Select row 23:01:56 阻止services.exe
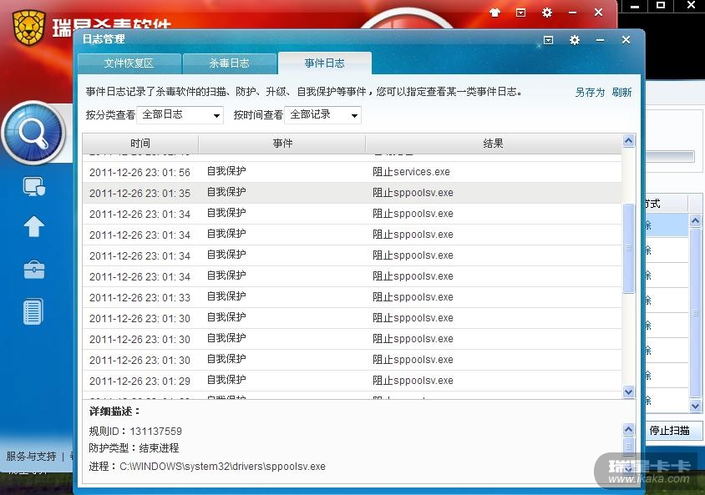This screenshot has height=495, width=705. tap(352, 172)
